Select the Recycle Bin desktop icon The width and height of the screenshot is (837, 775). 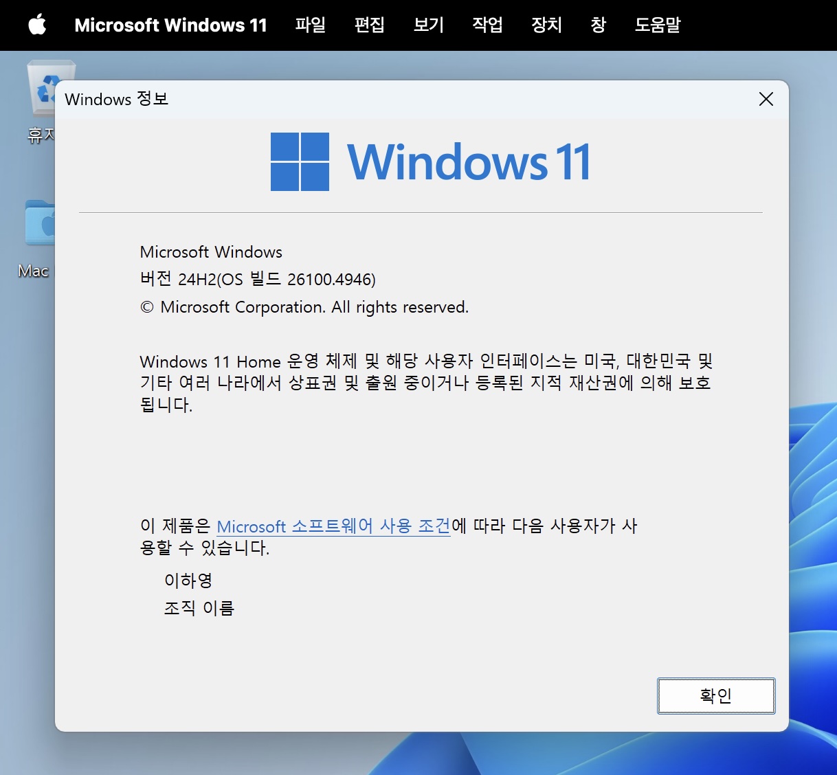pyautogui.click(x=41, y=102)
